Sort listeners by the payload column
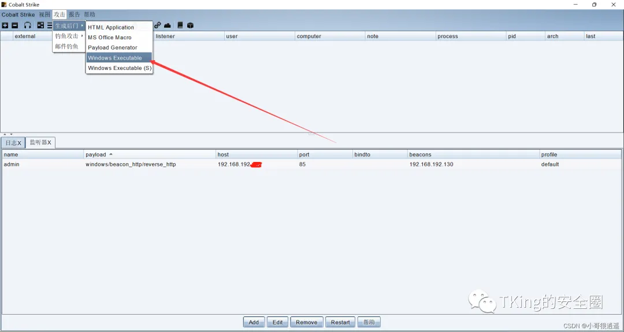 tap(150, 154)
